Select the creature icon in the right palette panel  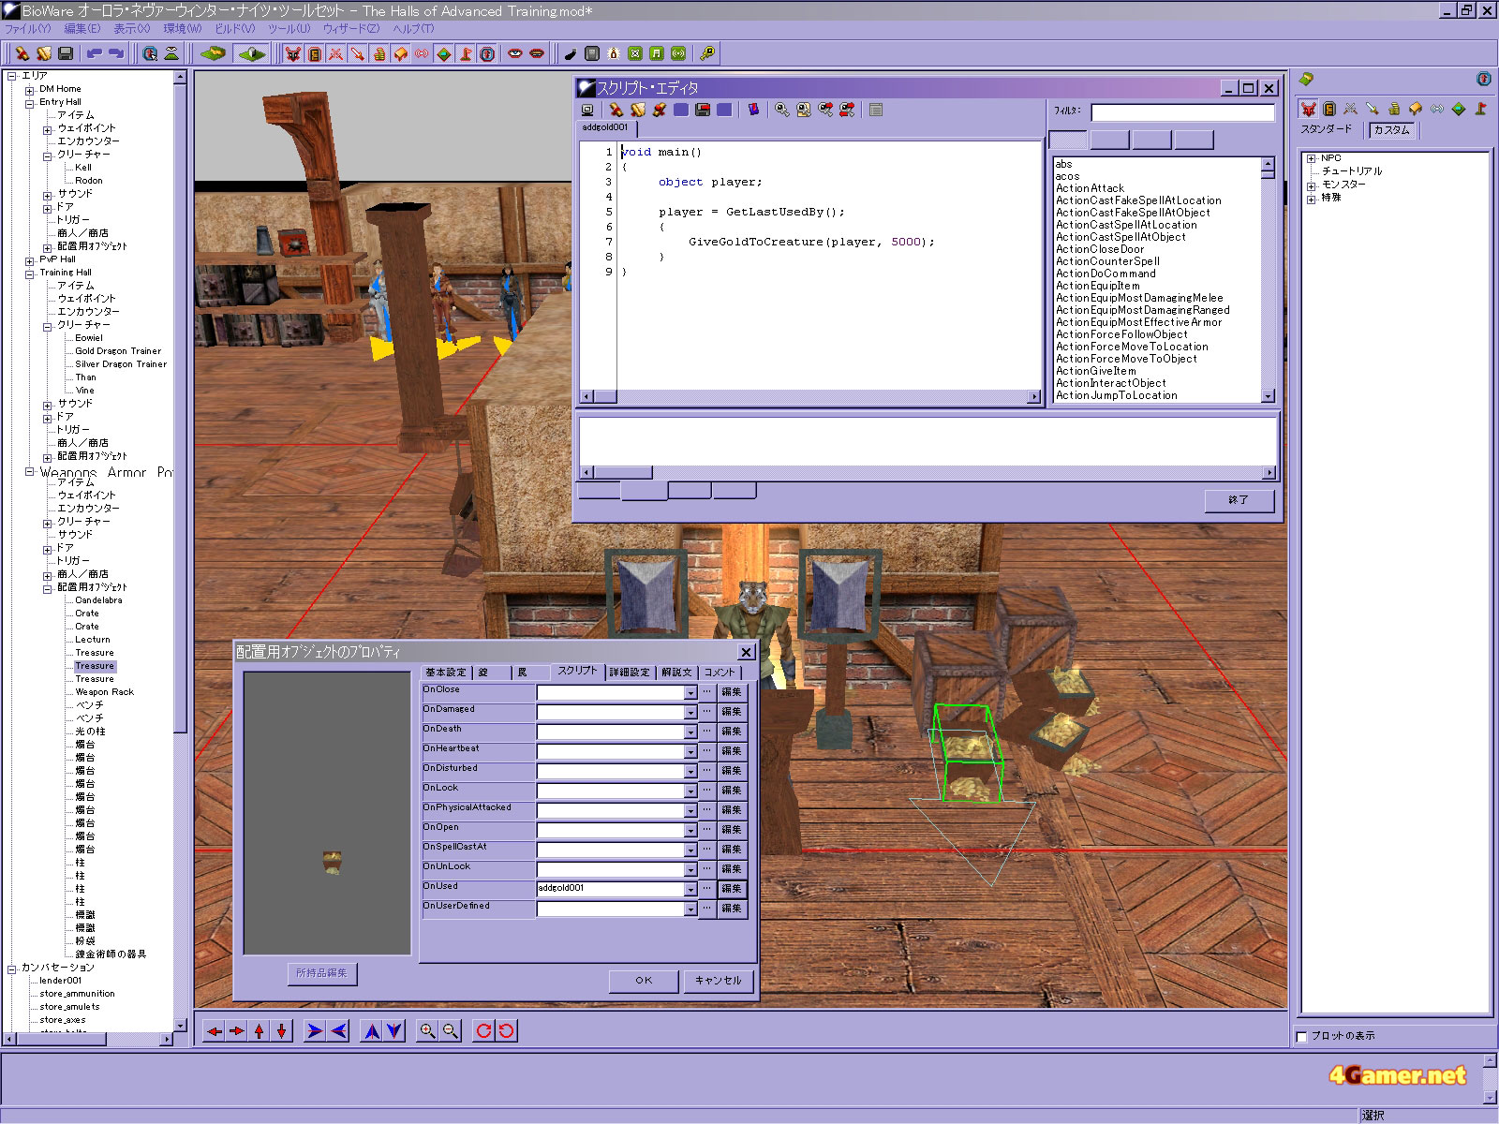tap(1308, 109)
